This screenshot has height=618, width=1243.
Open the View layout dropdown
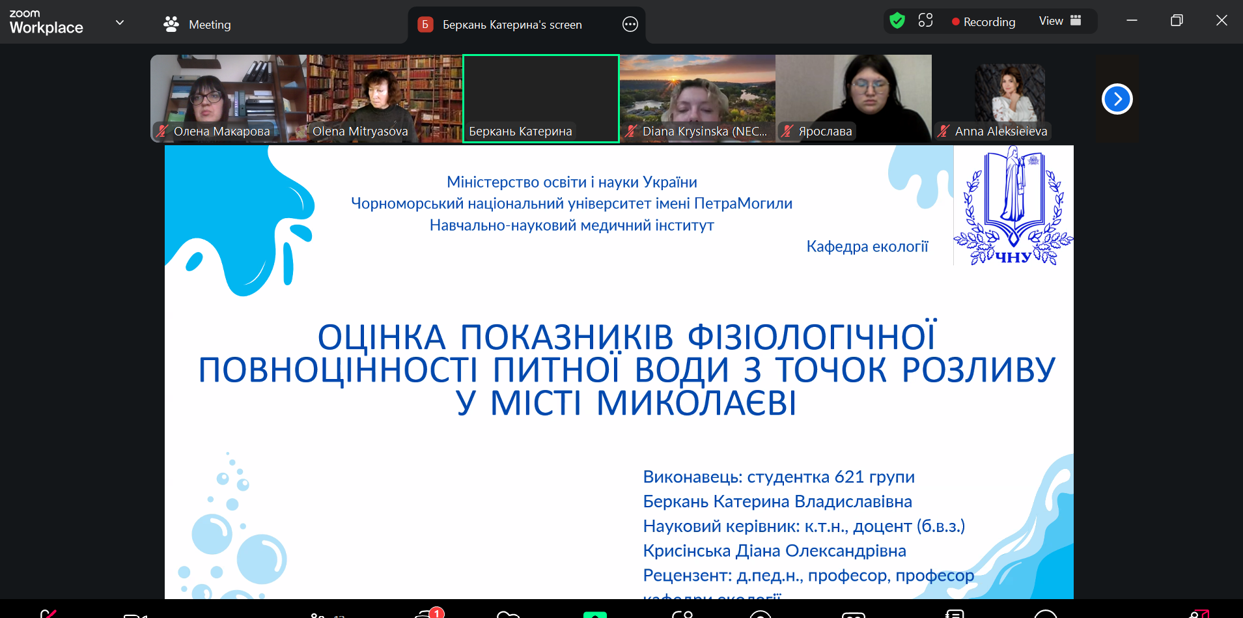1059,21
